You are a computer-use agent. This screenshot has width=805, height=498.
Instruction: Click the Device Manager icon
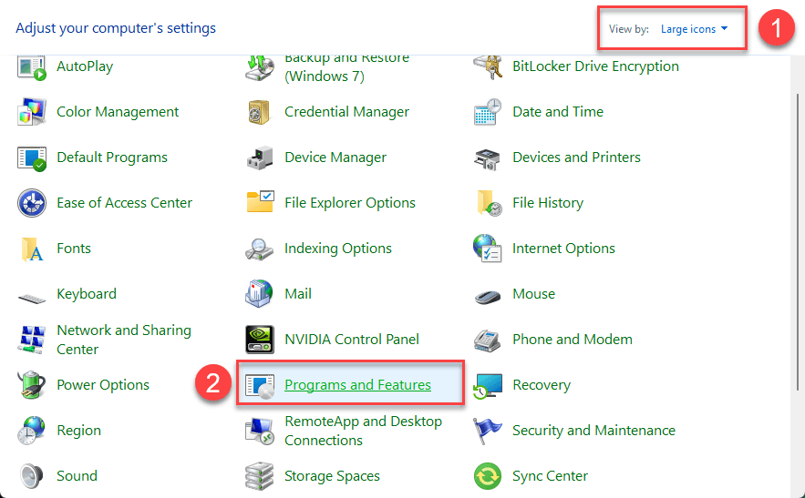pyautogui.click(x=260, y=158)
